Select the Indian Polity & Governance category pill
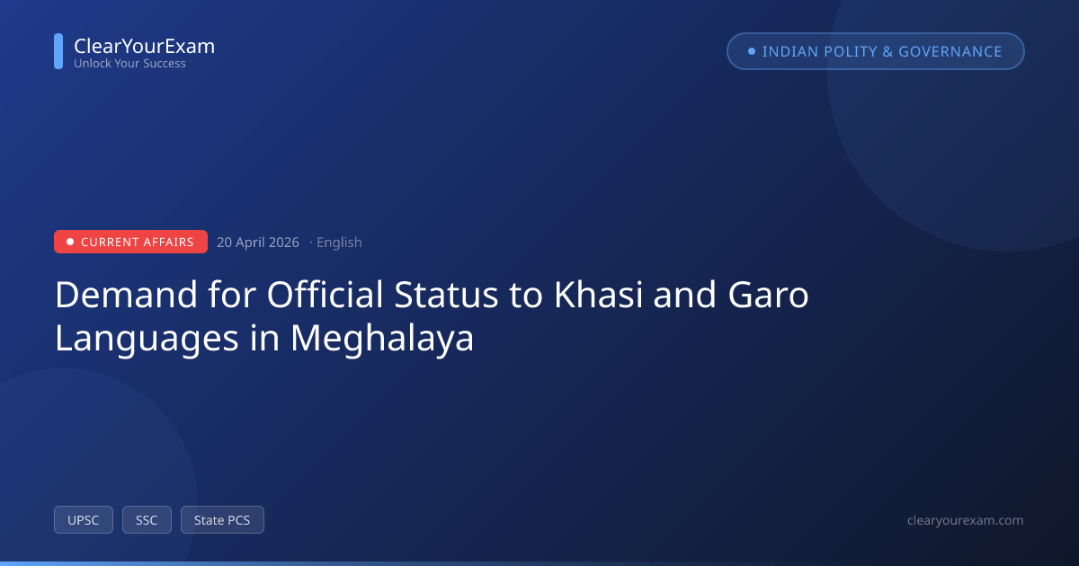This screenshot has height=566, width=1079. 876,51
